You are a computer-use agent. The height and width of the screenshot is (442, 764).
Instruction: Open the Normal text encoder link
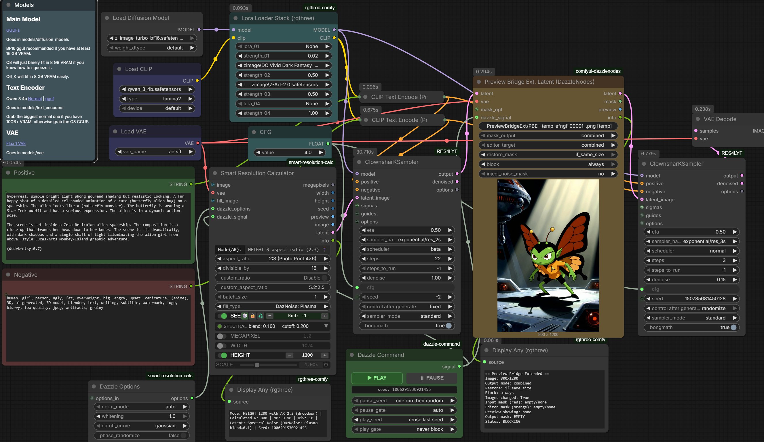click(35, 98)
